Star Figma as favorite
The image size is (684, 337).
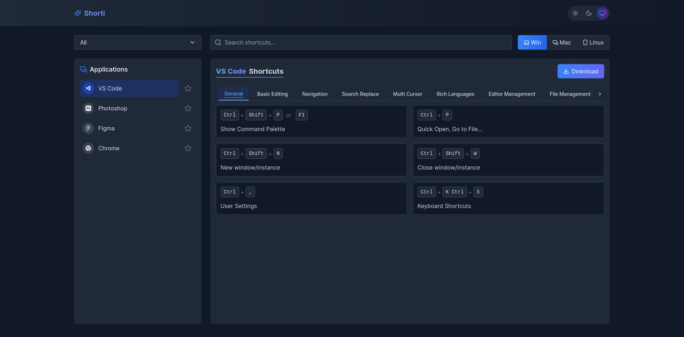click(188, 128)
